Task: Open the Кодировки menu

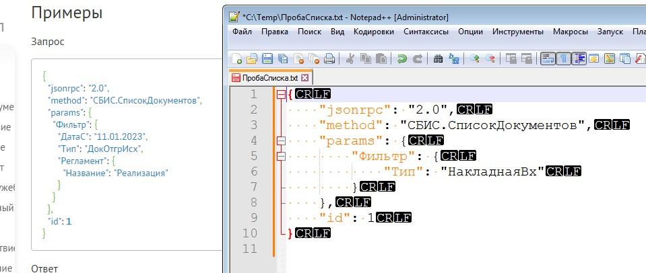Action: point(373,32)
